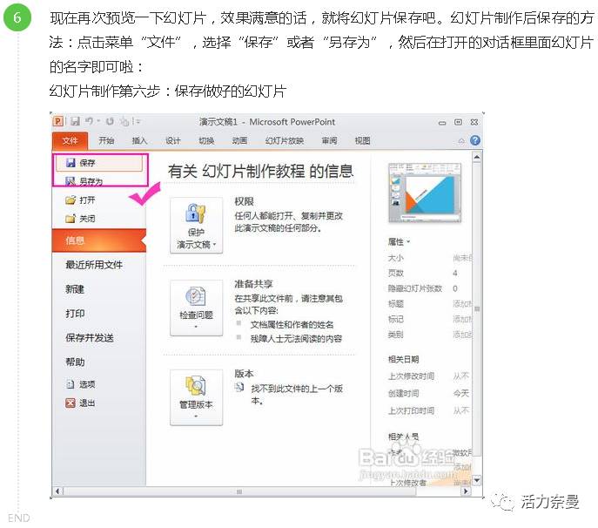Click the Undo arrow in quick access toolbar
The width and height of the screenshot is (598, 528).
coord(89,121)
